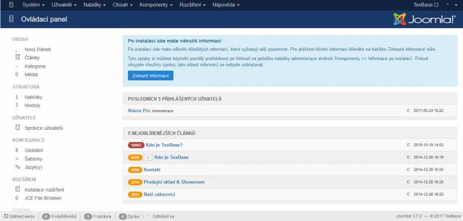Click the Odhlásit se logout icon
Screen dimensions: 463x221
point(148,216)
